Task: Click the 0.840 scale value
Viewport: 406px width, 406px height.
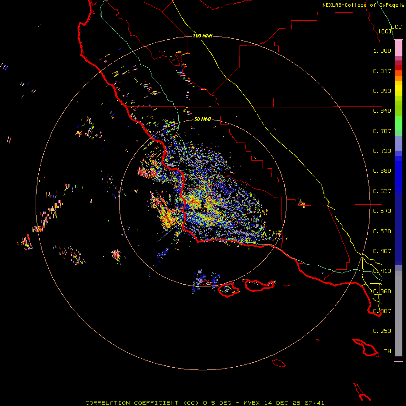Action: click(x=382, y=111)
